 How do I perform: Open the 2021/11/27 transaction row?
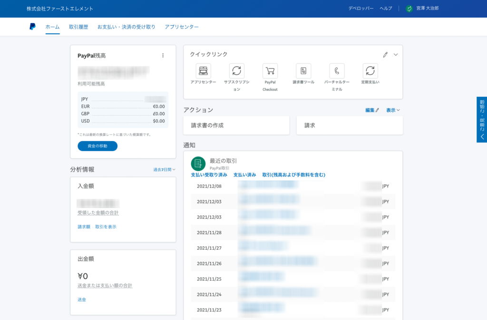click(x=293, y=248)
